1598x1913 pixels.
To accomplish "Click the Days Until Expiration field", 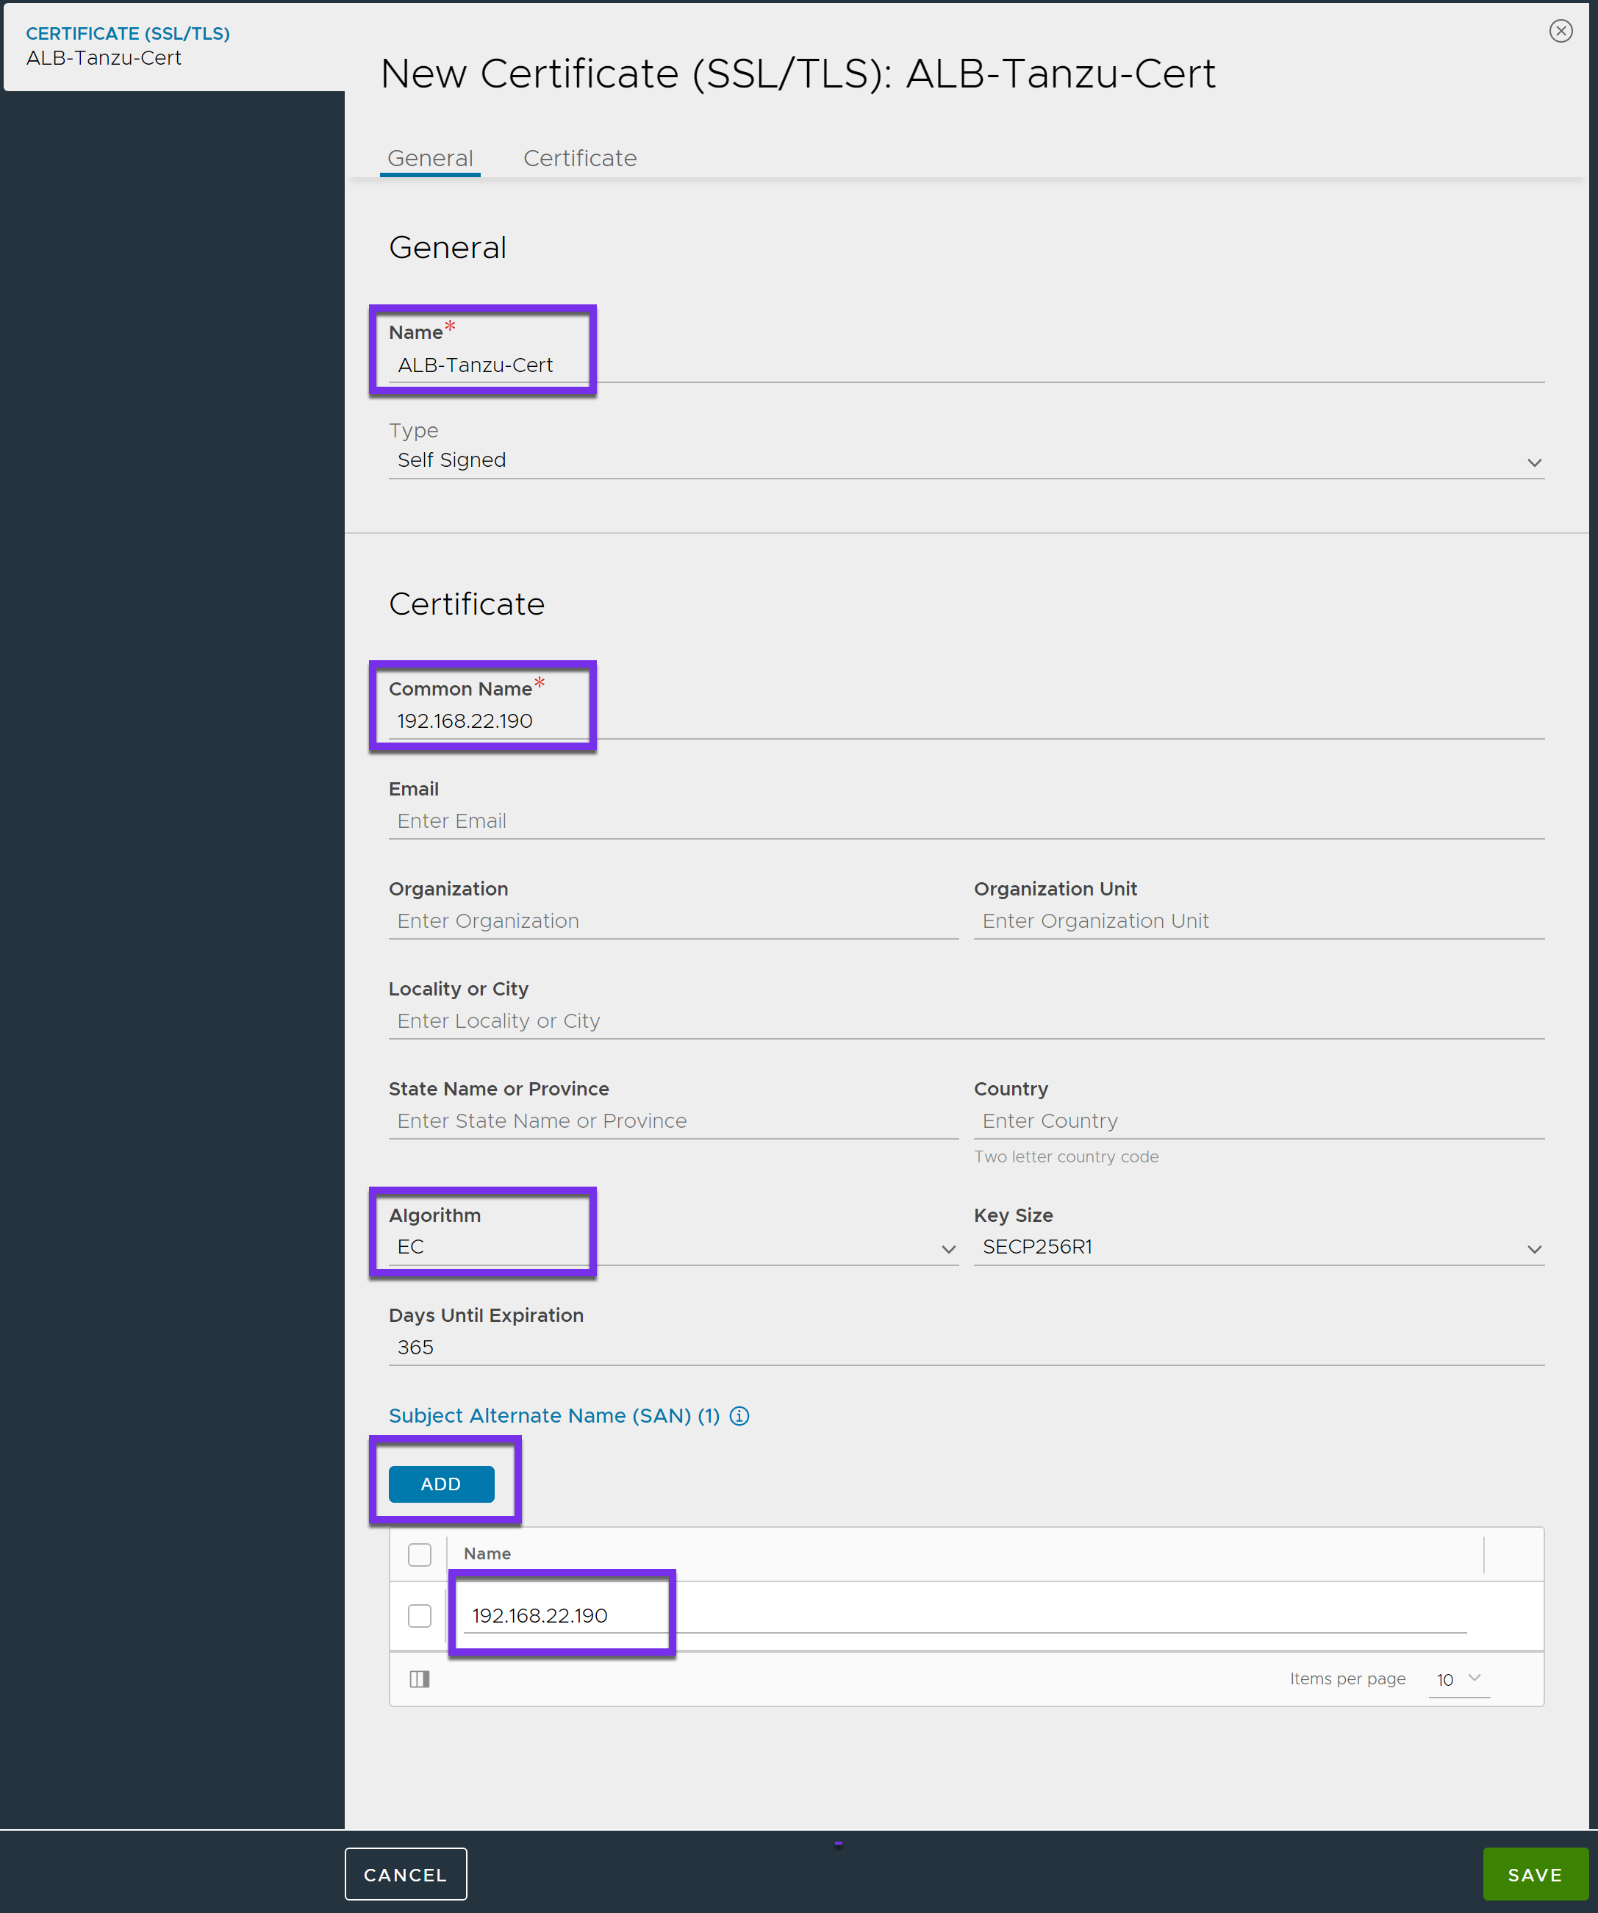I will pos(965,1348).
